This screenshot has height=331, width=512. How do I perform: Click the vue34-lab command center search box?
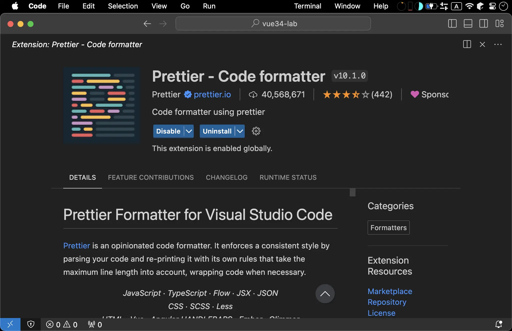(273, 24)
